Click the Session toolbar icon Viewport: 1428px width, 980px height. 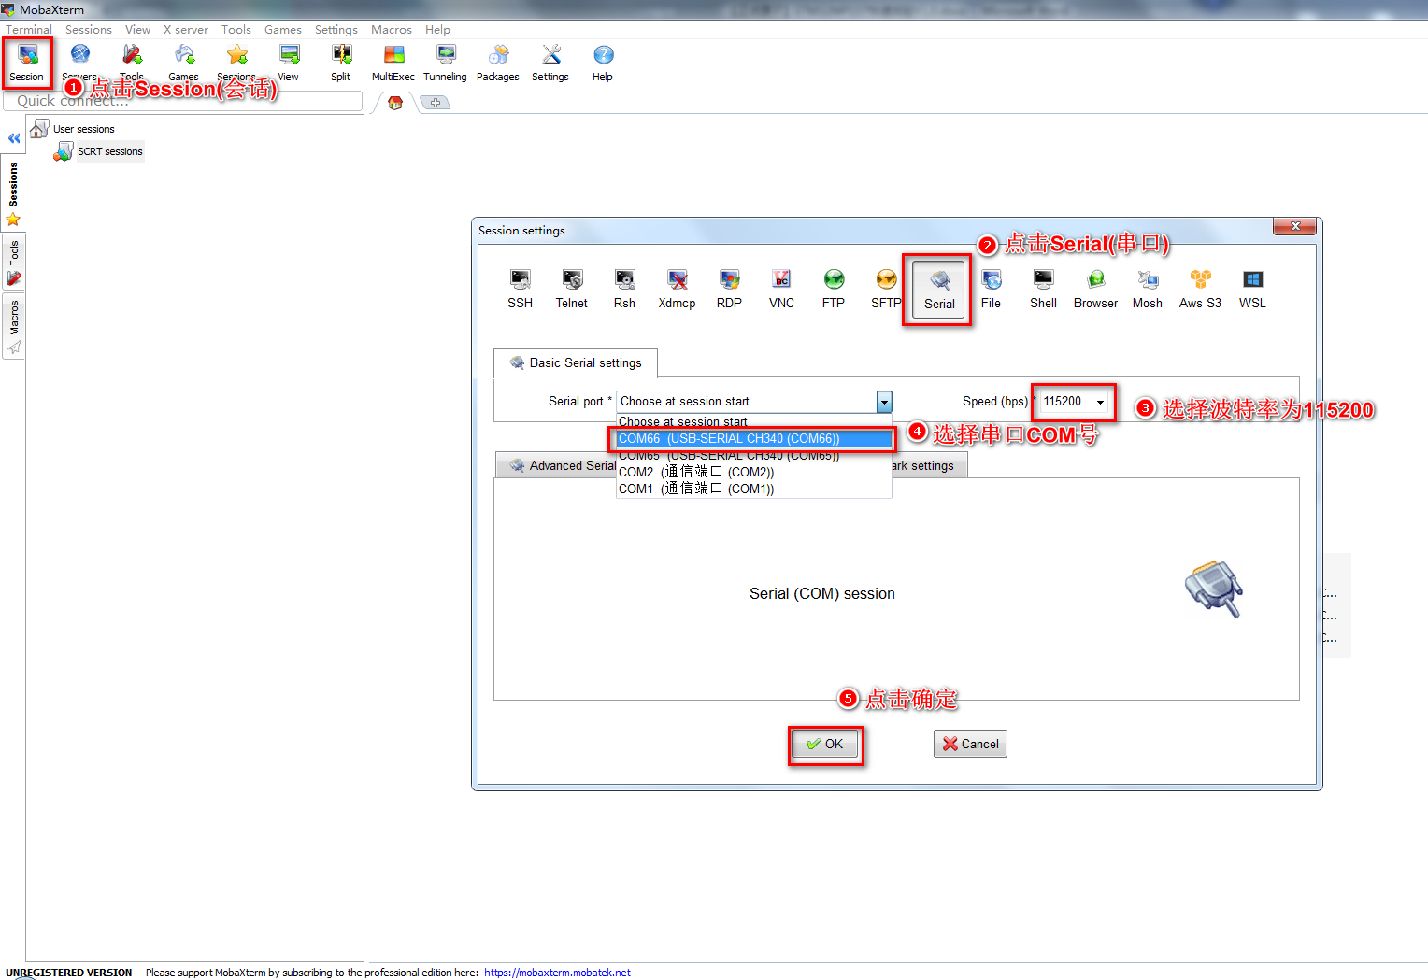[27, 62]
